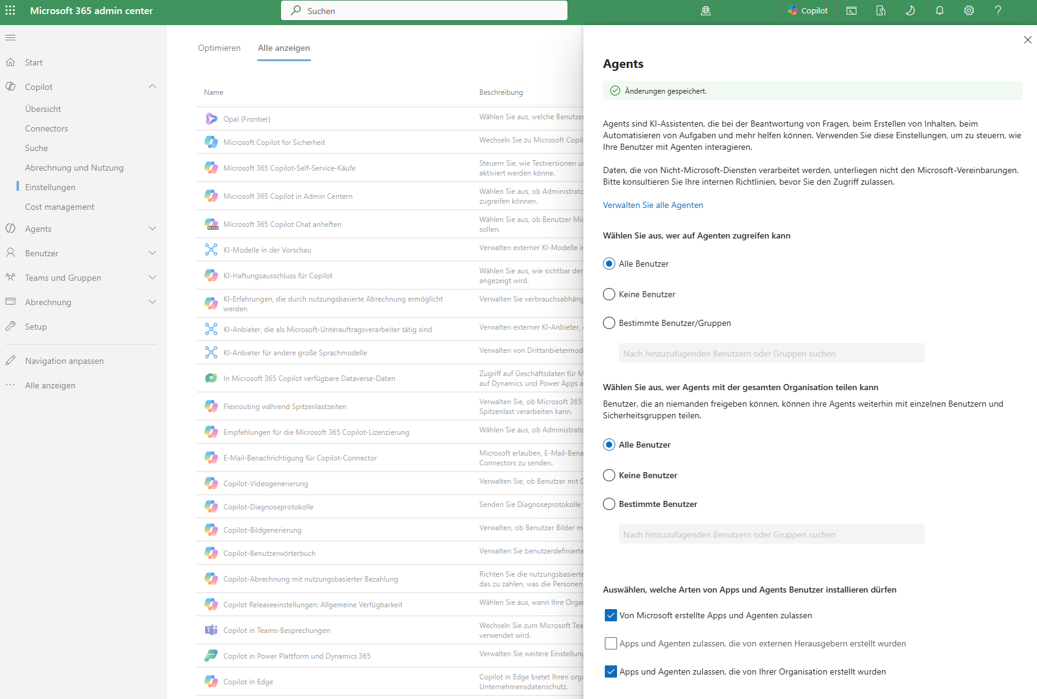Click the notifications bell icon
Image resolution: width=1037 pixels, height=699 pixels.
click(x=940, y=10)
